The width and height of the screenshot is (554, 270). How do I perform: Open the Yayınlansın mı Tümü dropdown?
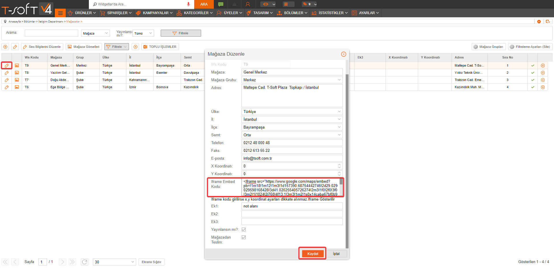tap(143, 33)
